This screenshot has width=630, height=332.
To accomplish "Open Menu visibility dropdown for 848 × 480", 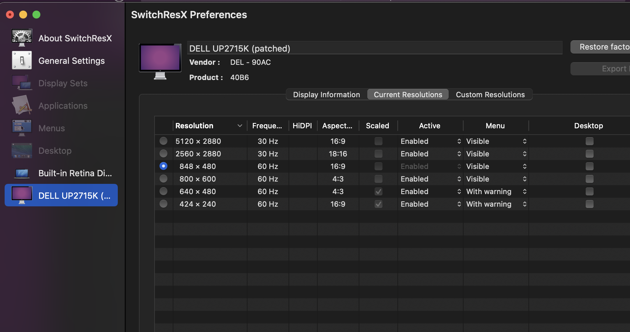I will tap(496, 166).
